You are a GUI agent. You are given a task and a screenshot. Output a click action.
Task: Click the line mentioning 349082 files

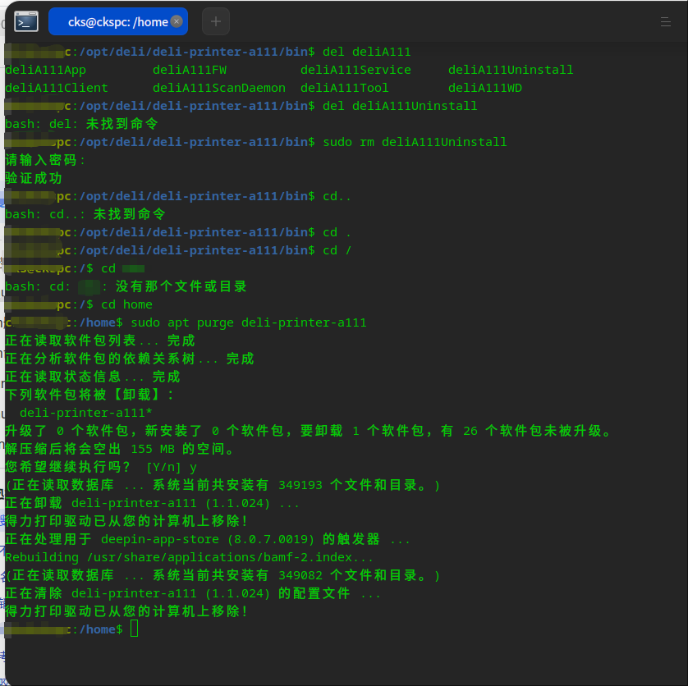[222, 575]
